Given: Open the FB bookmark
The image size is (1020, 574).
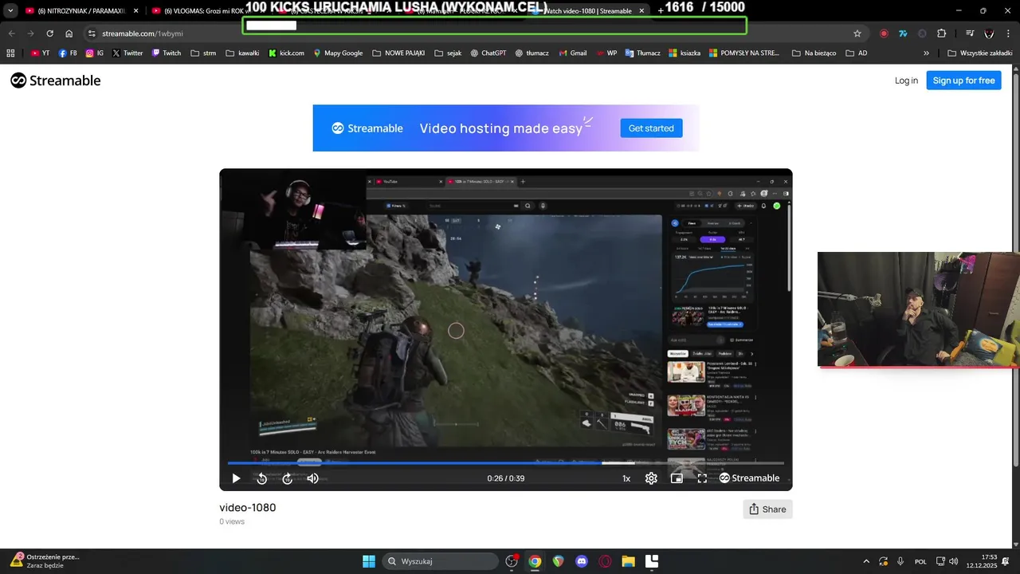Looking at the screenshot, I should coord(68,53).
